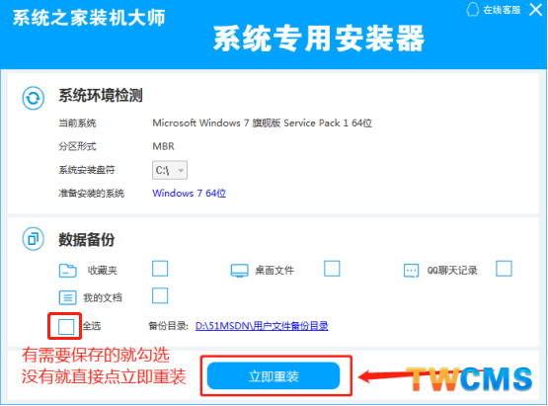Tick the 收藏夹 backup checkbox
The width and height of the screenshot is (548, 406).
pos(160,269)
